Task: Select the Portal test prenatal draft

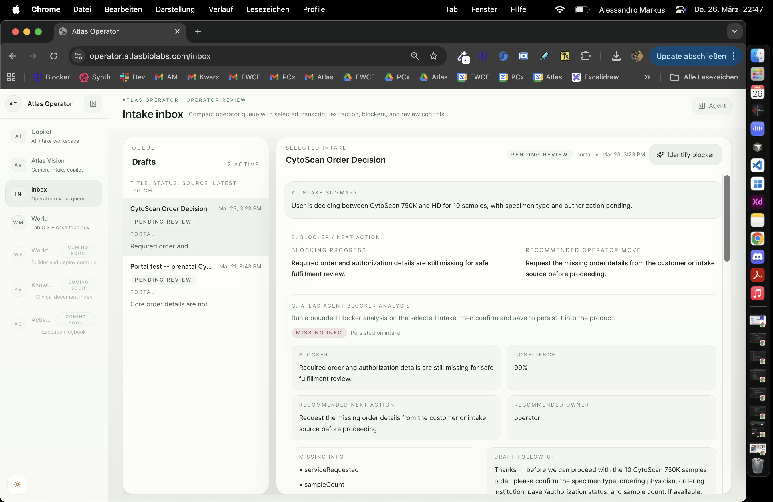Action: pyautogui.click(x=196, y=285)
